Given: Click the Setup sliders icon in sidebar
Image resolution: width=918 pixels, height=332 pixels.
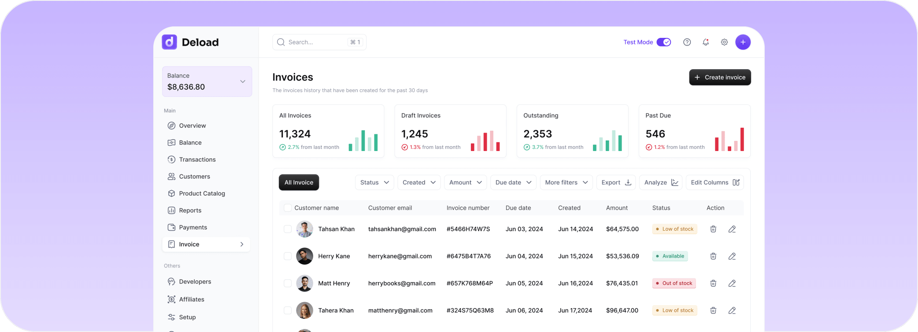Looking at the screenshot, I should (171, 317).
